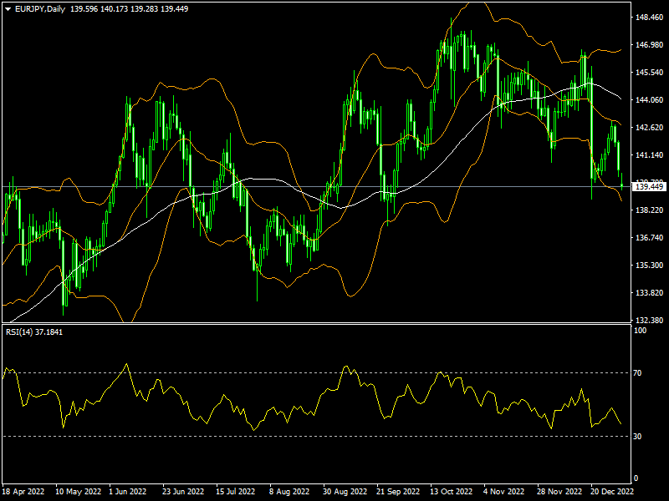
Task: Select the RSI(14) 37.1841 indicator label
Action: pyautogui.click(x=34, y=331)
